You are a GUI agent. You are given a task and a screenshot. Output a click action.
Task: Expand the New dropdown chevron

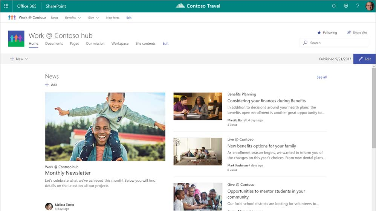coord(27,59)
